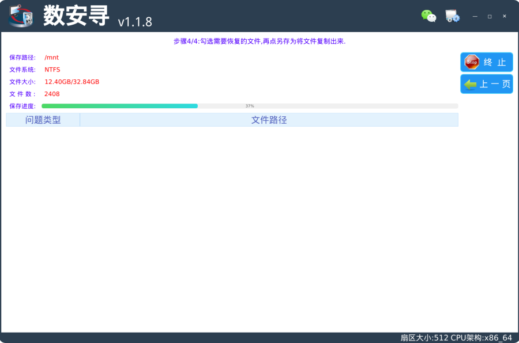Image resolution: width=519 pixels, height=343 pixels.
Task: Click the red Stop sign icon
Action: pos(472,62)
